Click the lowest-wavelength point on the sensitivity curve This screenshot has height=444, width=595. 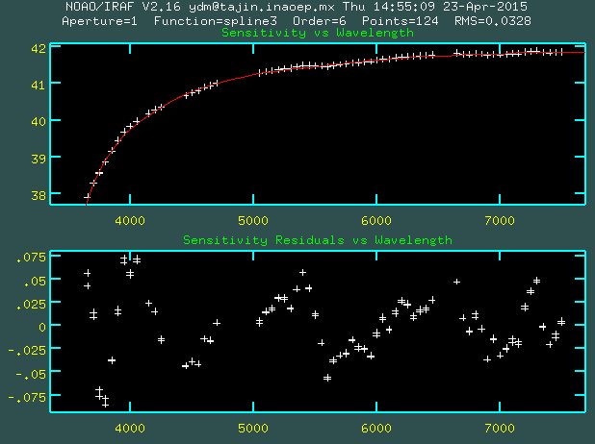tap(87, 197)
